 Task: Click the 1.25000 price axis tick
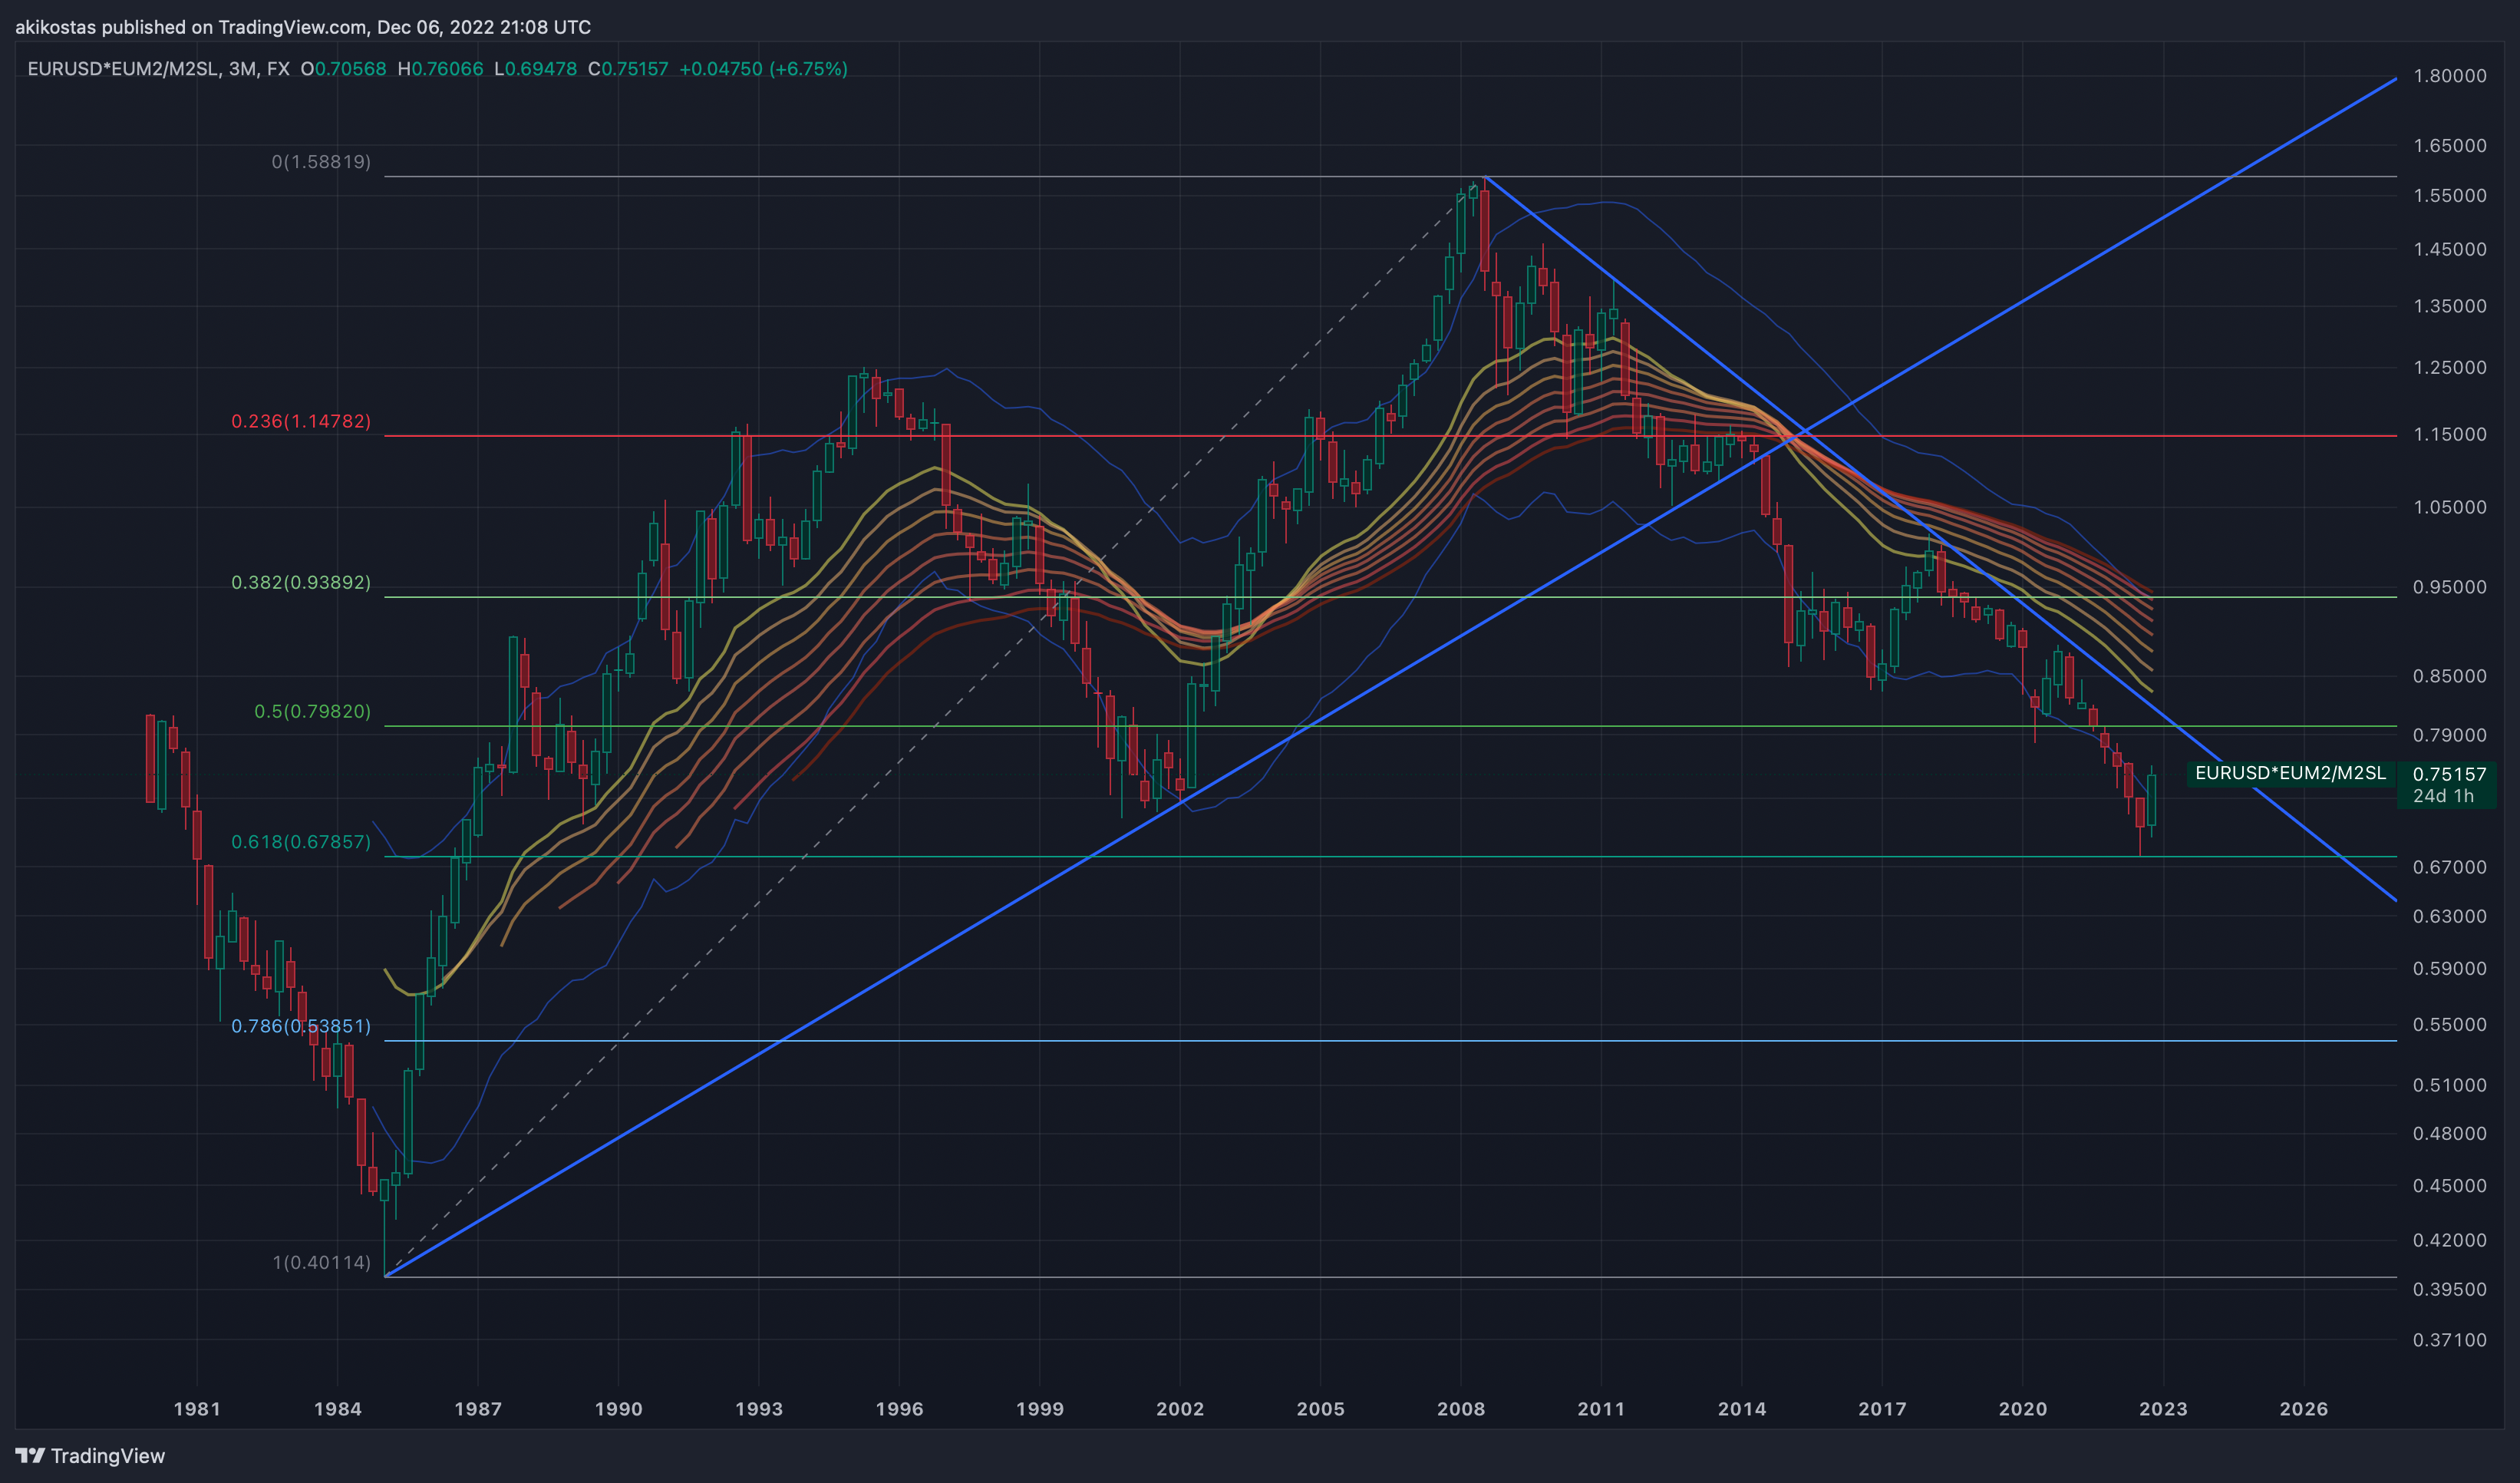click(x=2449, y=367)
